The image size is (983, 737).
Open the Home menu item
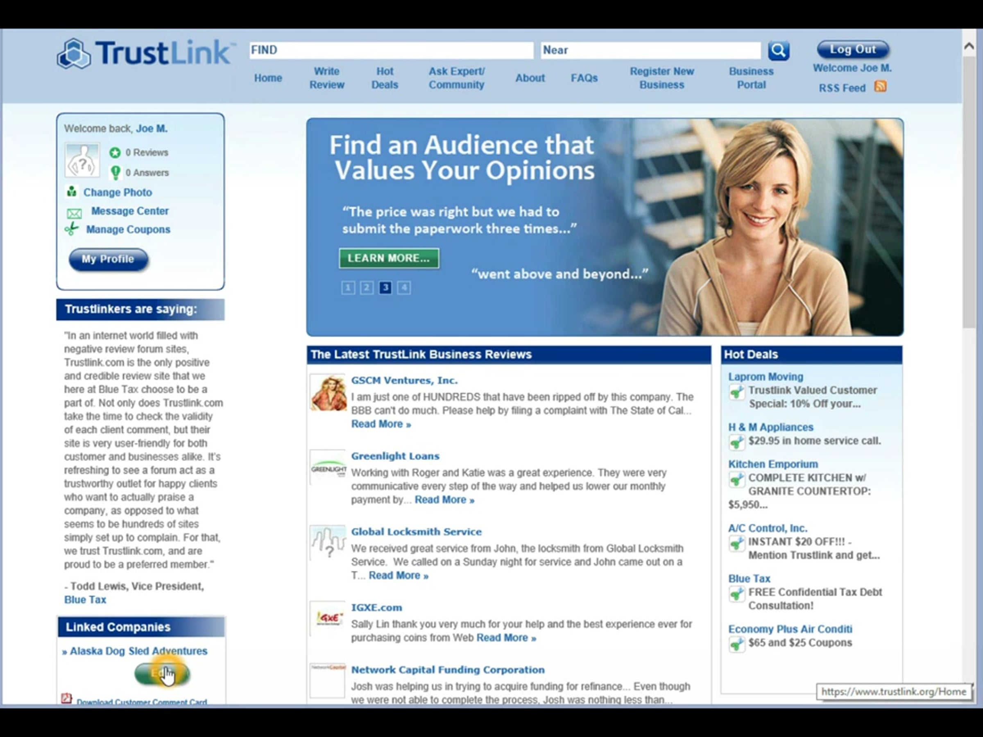(x=268, y=78)
